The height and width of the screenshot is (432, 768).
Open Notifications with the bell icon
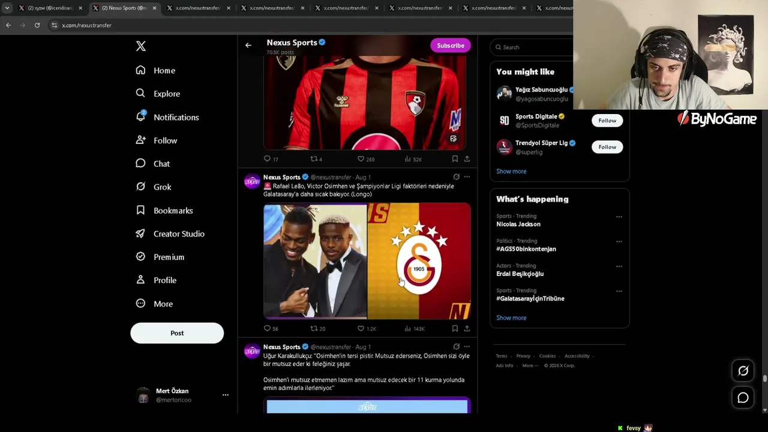pos(167,117)
